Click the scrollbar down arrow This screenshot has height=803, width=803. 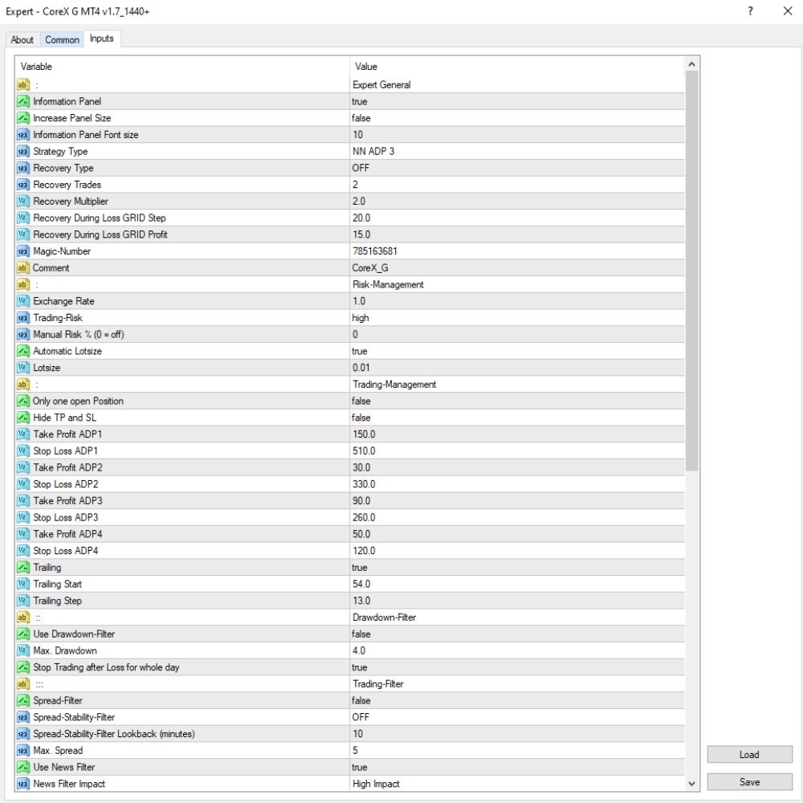coord(692,784)
